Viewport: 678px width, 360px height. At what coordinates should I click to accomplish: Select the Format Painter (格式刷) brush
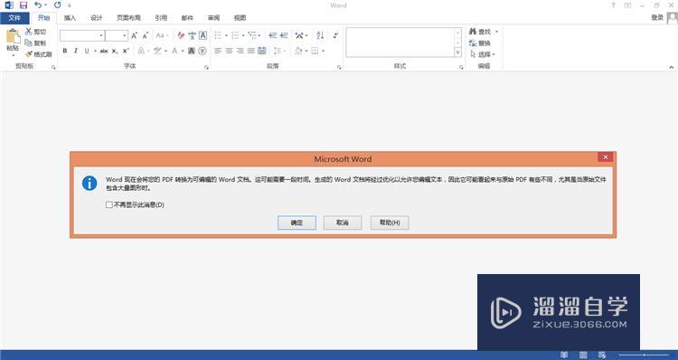point(29,54)
